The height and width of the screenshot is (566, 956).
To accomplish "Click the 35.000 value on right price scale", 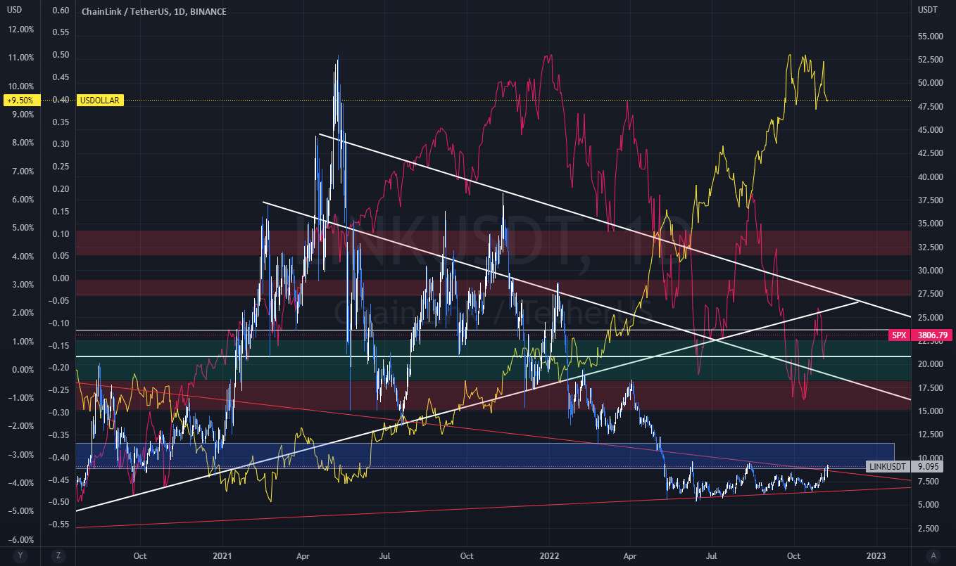I will (x=930, y=224).
